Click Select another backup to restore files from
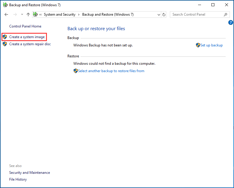234x188 pixels. coord(111,71)
